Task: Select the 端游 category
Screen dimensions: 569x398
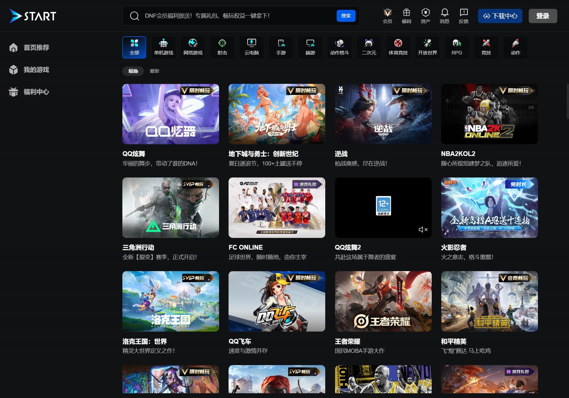Action: coord(310,47)
